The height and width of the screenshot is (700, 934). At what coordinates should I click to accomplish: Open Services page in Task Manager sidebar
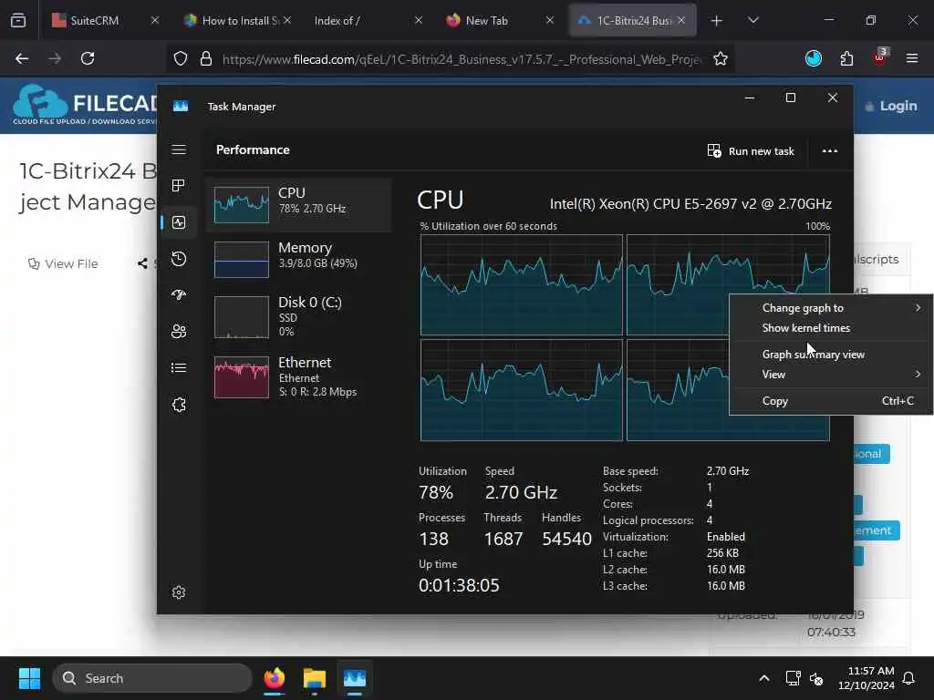click(179, 405)
